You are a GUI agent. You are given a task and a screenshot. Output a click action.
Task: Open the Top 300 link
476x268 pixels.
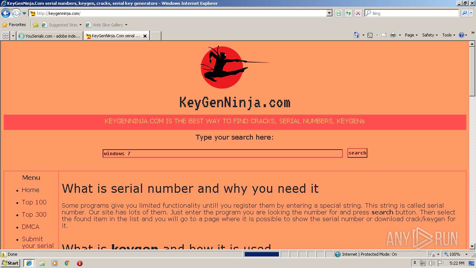click(34, 214)
